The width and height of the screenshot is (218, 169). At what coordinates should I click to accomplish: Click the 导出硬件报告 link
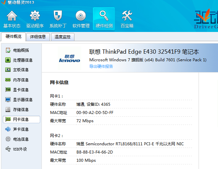click(x=101, y=66)
